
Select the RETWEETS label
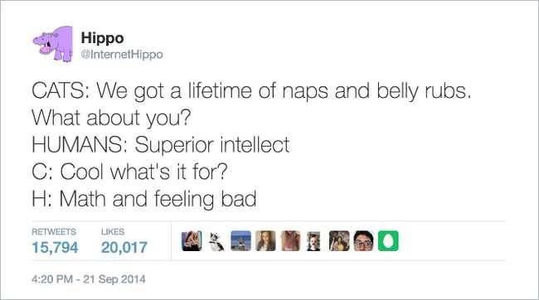click(54, 231)
